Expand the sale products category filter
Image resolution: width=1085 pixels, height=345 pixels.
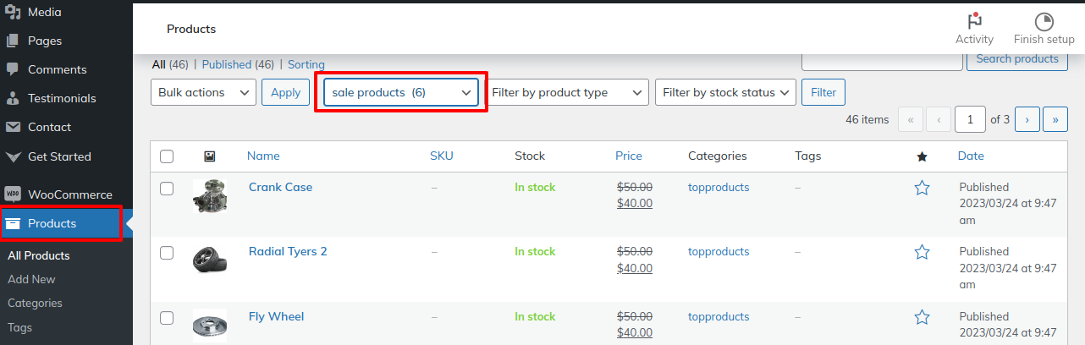(x=400, y=92)
